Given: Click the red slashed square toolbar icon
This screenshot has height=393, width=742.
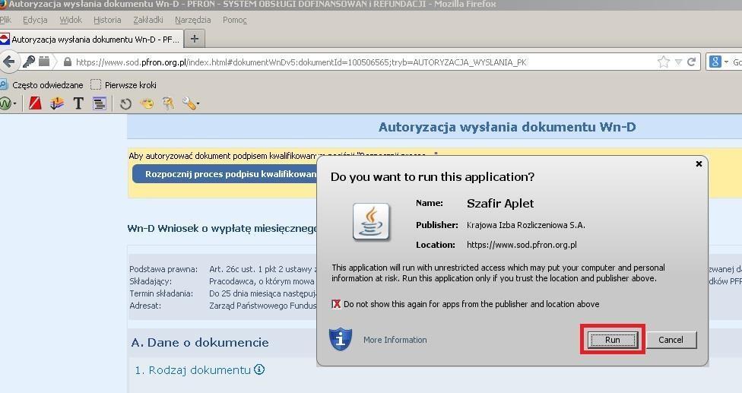Looking at the screenshot, I should pos(35,103).
